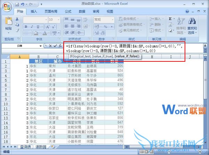Screen dimensions: 209x155
Task: Open 套用表格格式 table format menu
Action: click(131, 25)
